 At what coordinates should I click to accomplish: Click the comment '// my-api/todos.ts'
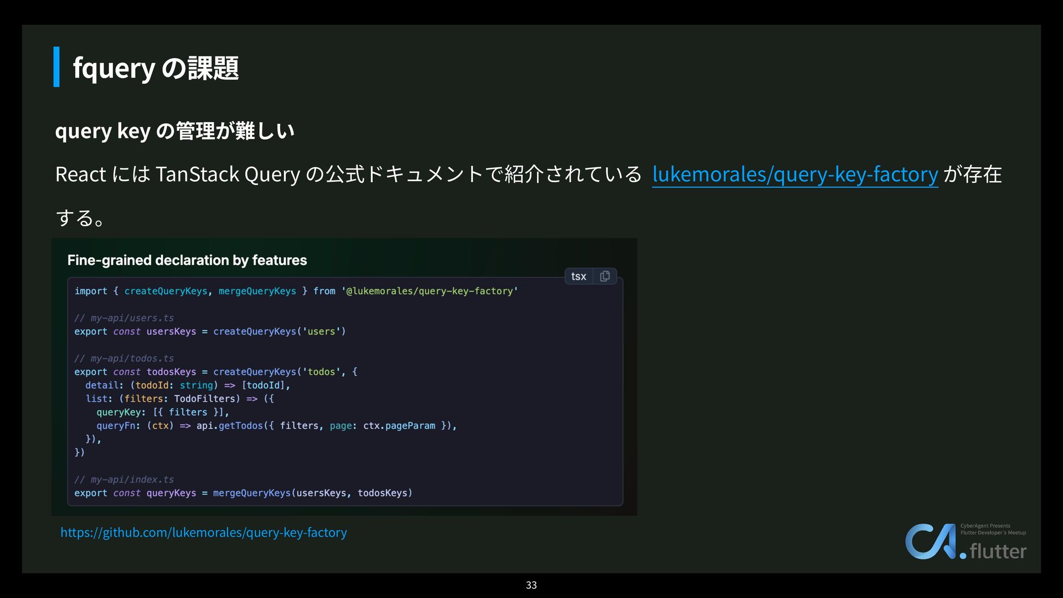coord(124,358)
